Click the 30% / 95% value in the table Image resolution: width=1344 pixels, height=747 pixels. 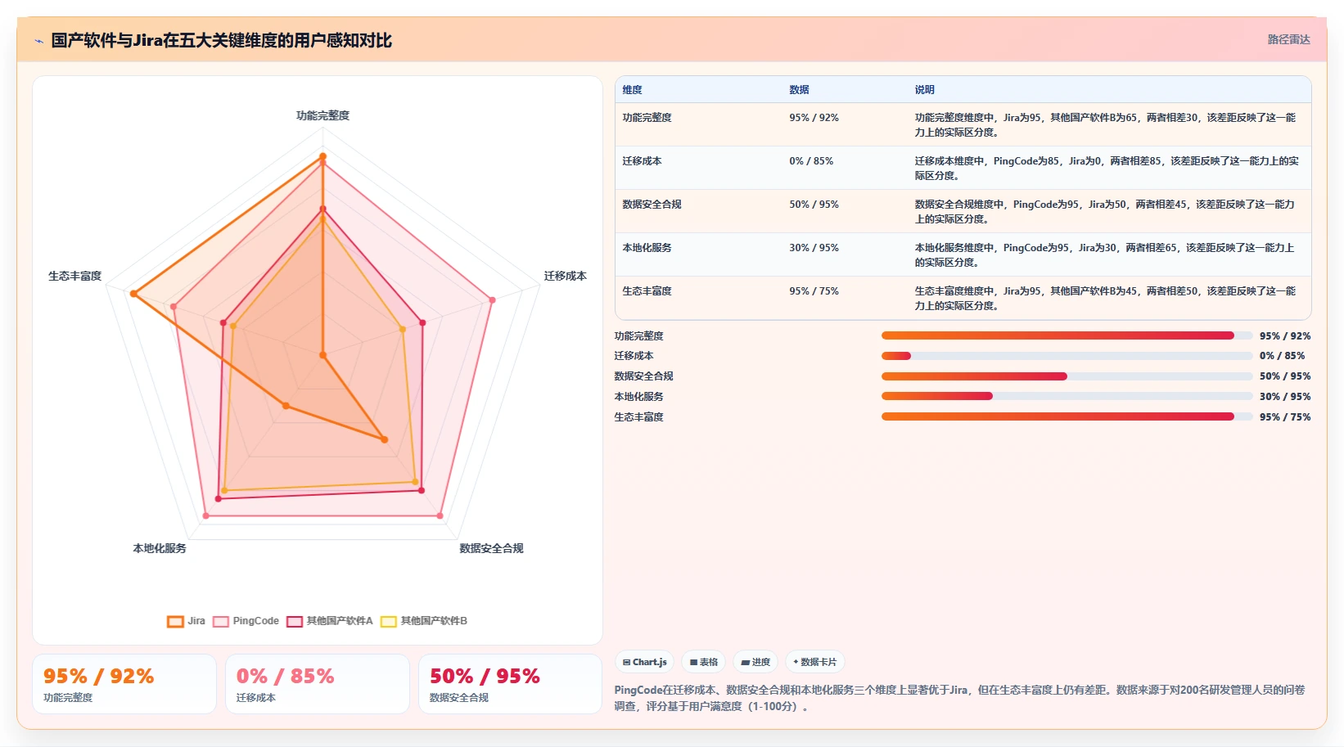814,248
